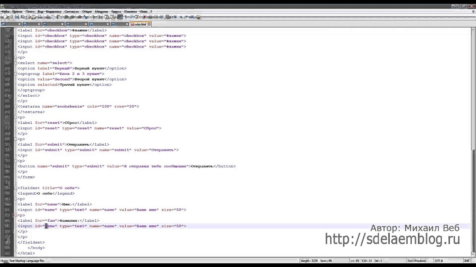Collapse the p block above the button element
Image resolution: width=476 pixels, height=267 pixels.
click(x=16, y=161)
